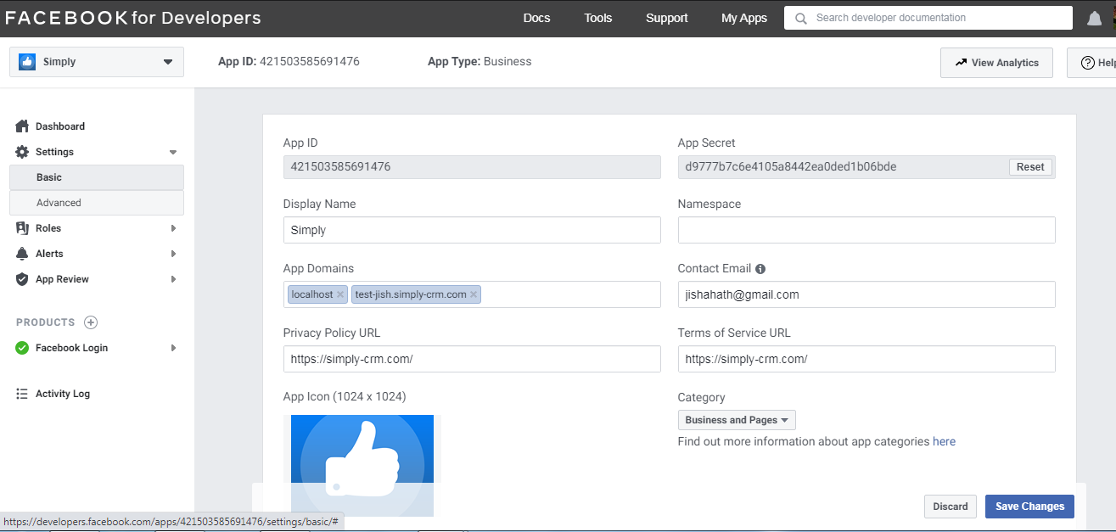Click the 'App Icon (1024 x 1024)' label
Image resolution: width=1116 pixels, height=532 pixels.
pos(345,397)
